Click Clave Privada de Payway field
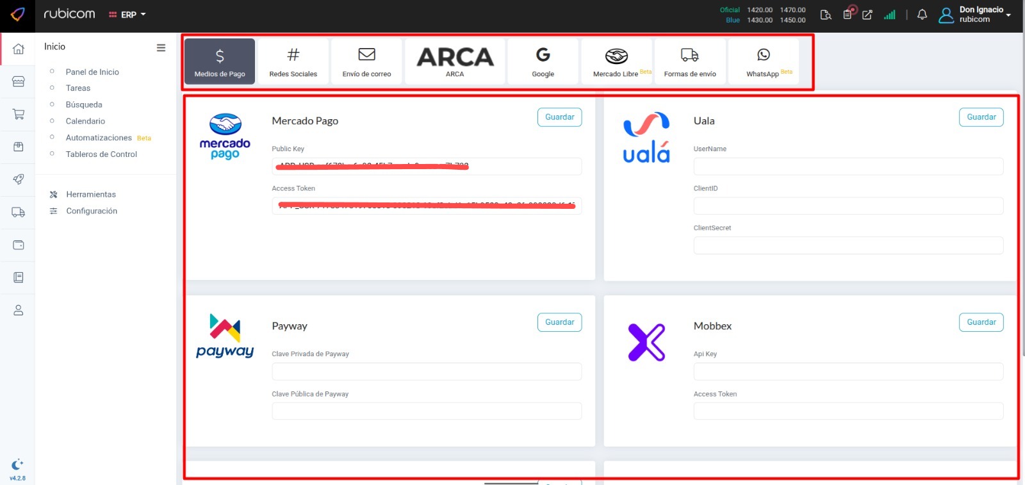This screenshot has width=1025, height=485. pos(427,372)
